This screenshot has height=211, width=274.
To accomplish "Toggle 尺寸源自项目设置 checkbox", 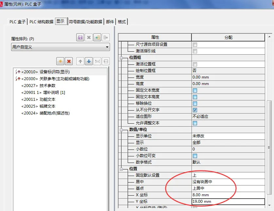I will point(195,44).
